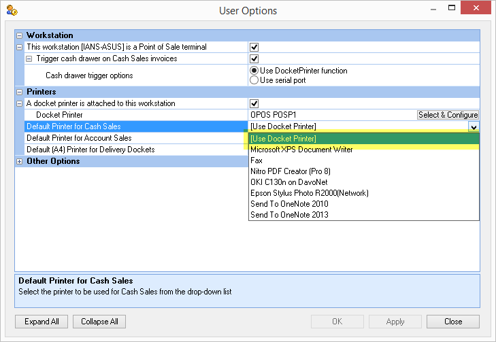496x342 pixels.
Task: Uncheck the Point of Sale terminal checkbox
Action: [x=254, y=47]
